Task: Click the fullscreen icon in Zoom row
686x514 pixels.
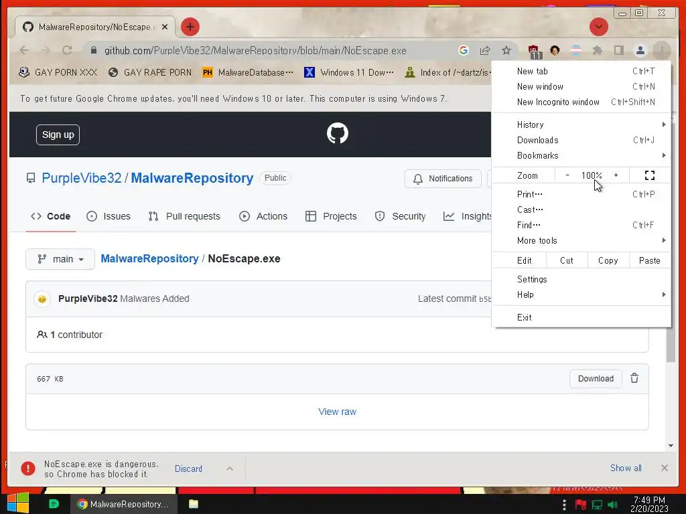Action: point(650,175)
